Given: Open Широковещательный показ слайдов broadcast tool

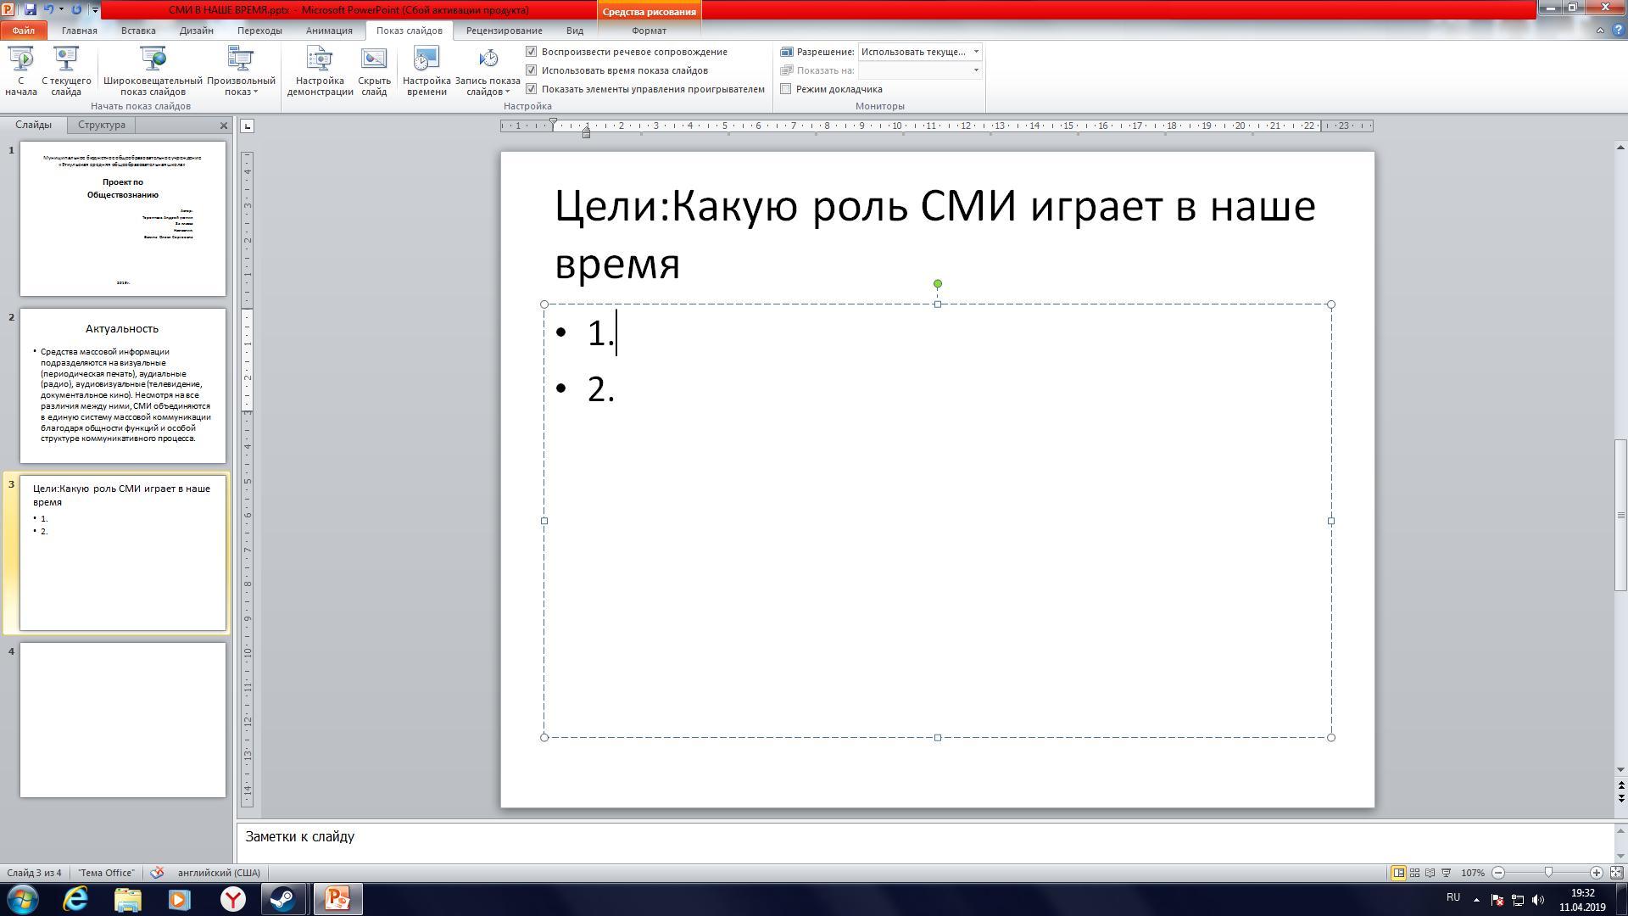Looking at the screenshot, I should (153, 70).
